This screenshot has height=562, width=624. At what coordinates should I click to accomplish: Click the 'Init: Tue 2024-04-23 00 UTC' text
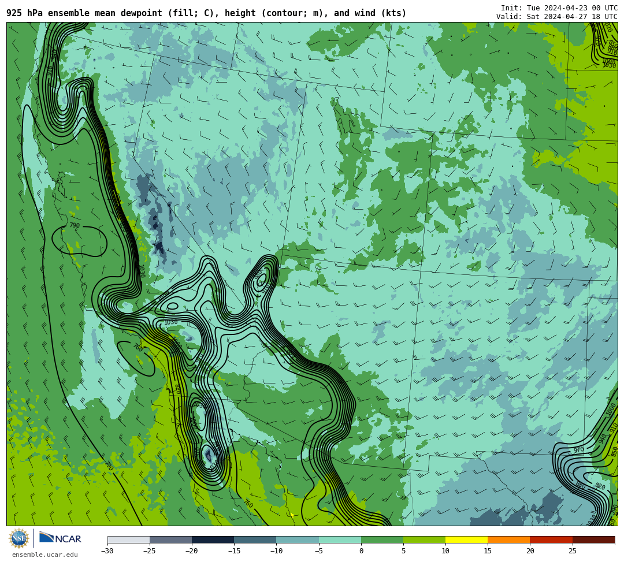559,8
